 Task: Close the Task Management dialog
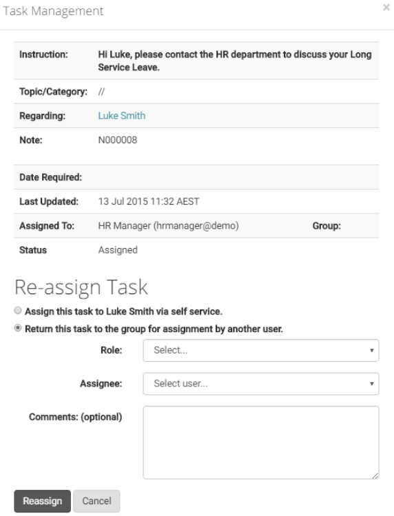tap(386, 8)
